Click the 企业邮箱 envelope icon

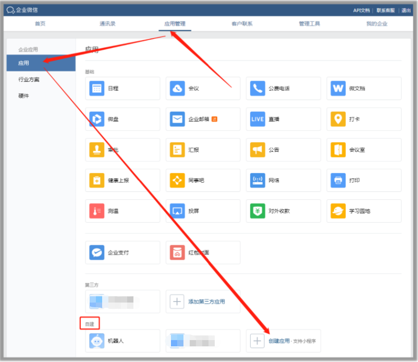(x=177, y=119)
